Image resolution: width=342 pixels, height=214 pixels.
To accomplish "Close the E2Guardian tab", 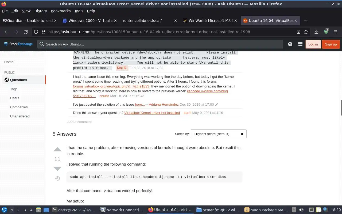I will [x=55, y=21].
